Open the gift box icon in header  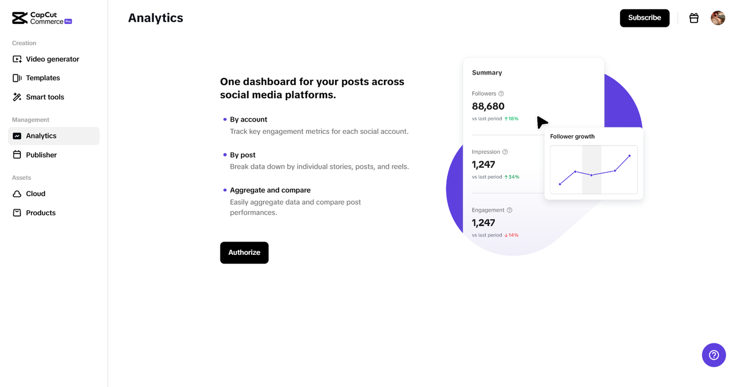coord(694,18)
